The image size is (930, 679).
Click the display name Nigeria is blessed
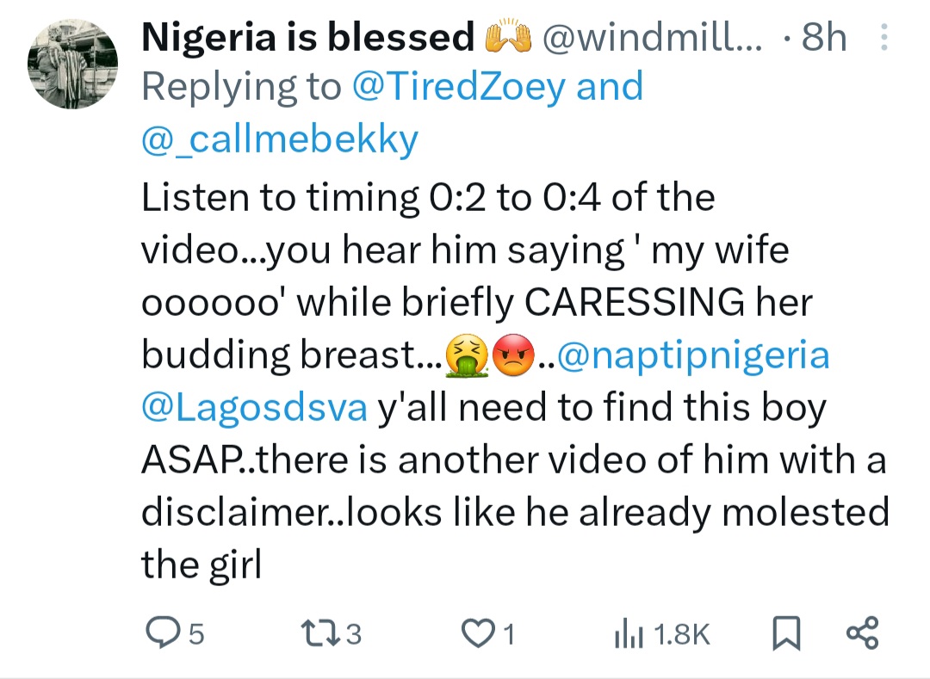307,38
